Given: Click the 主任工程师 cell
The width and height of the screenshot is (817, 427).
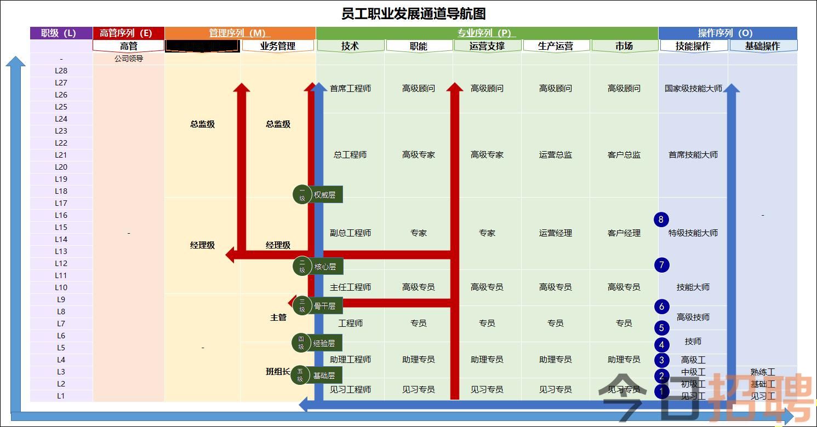Looking at the screenshot, I should [351, 287].
